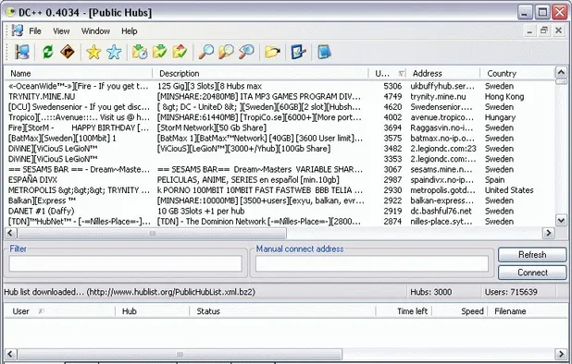Click hub list horizontal scroll left arrow
Screen dimensions: 572x364
tap(10, 233)
